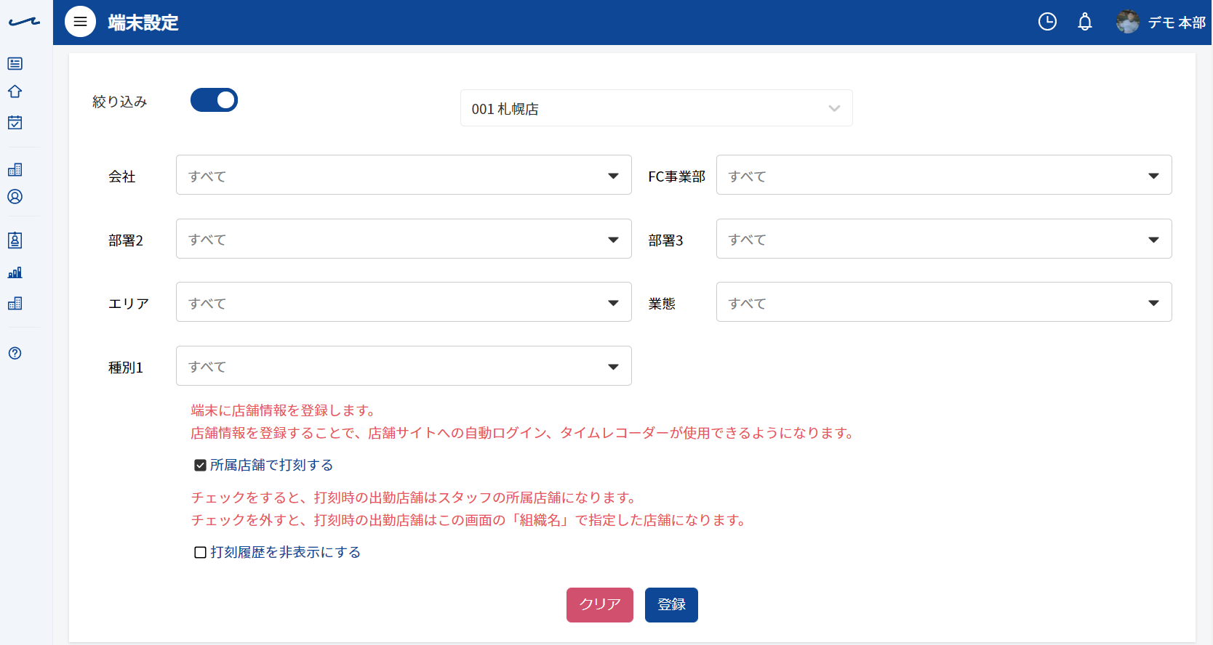Screen dimensions: 1213x645
Task: Turn off the 絞り込み filter toggle
Action: [214, 100]
